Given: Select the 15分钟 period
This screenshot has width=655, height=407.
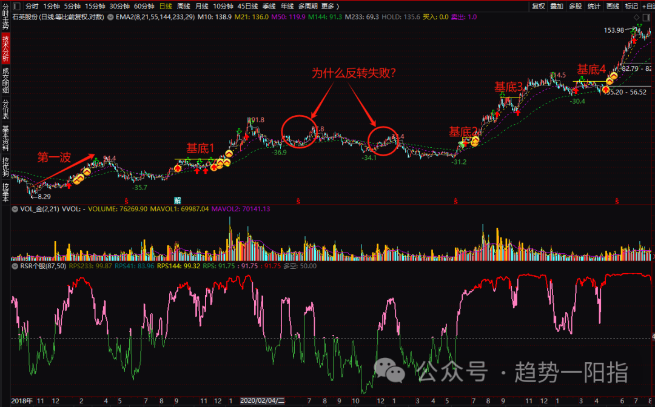Looking at the screenshot, I should point(95,6).
